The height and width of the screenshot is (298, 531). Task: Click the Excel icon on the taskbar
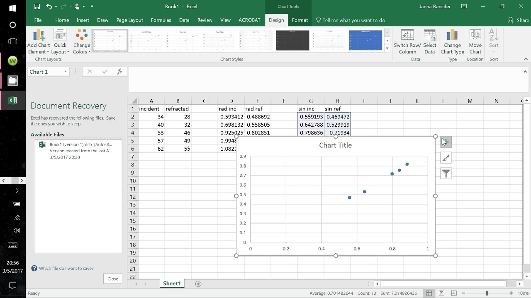click(x=13, y=100)
